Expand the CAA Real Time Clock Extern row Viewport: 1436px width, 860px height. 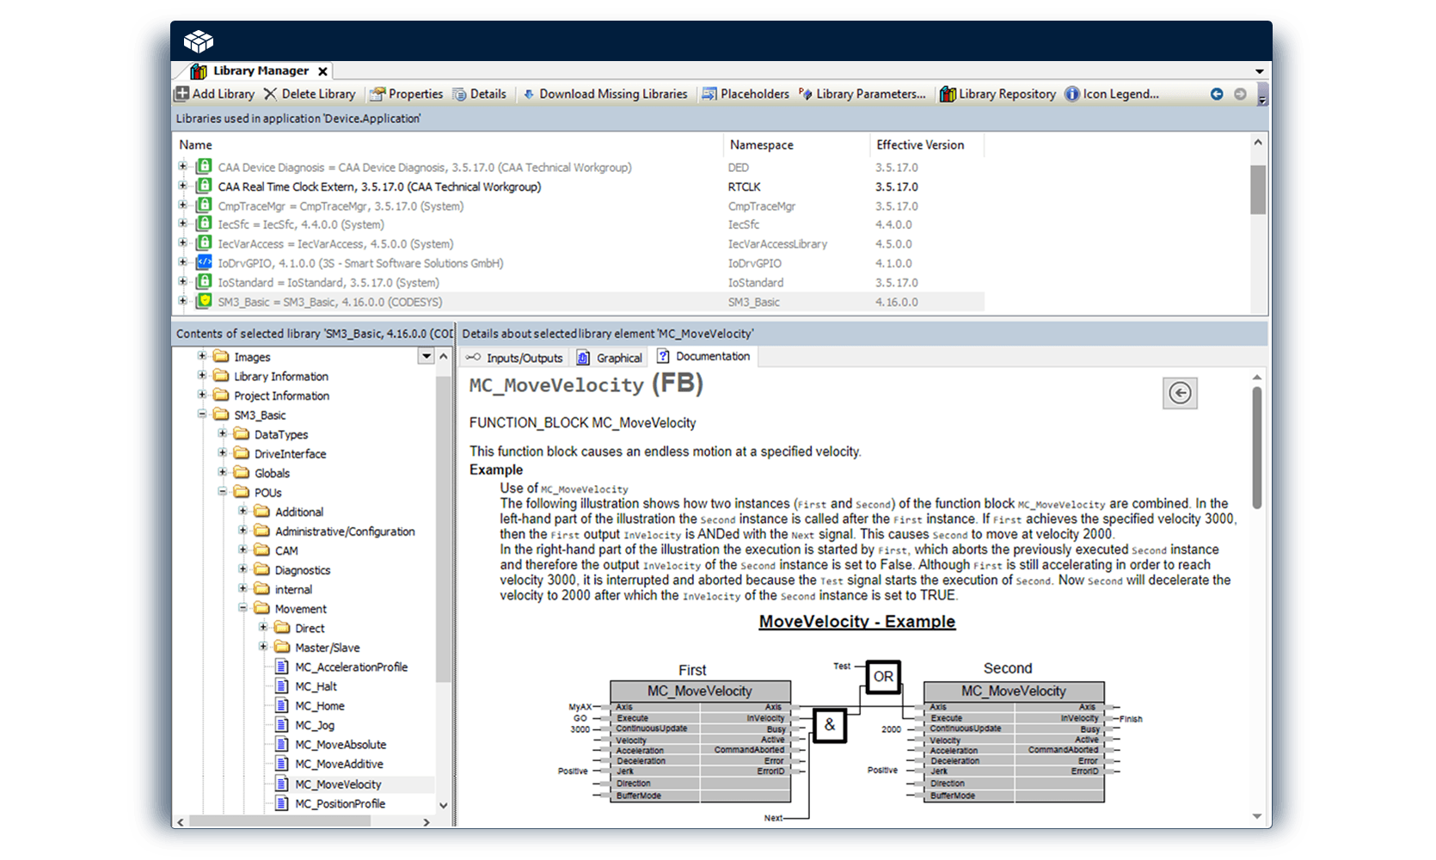tap(182, 186)
